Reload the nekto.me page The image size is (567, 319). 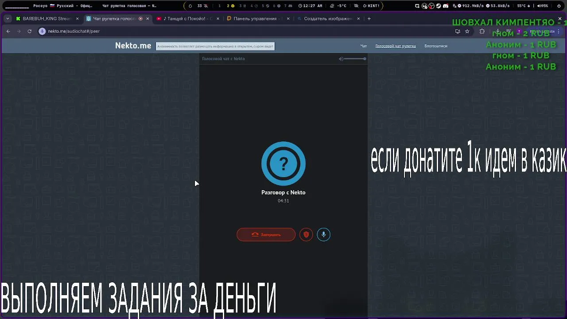pyautogui.click(x=30, y=31)
